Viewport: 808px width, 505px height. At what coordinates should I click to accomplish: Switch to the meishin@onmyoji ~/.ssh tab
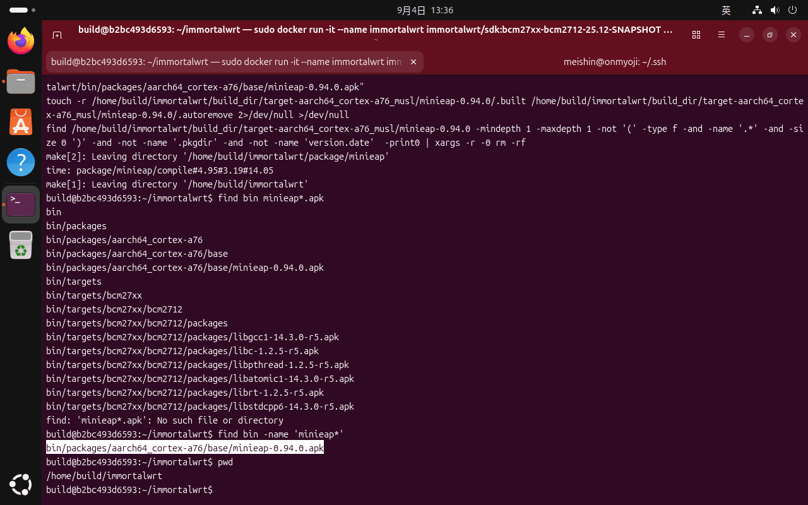tap(614, 62)
